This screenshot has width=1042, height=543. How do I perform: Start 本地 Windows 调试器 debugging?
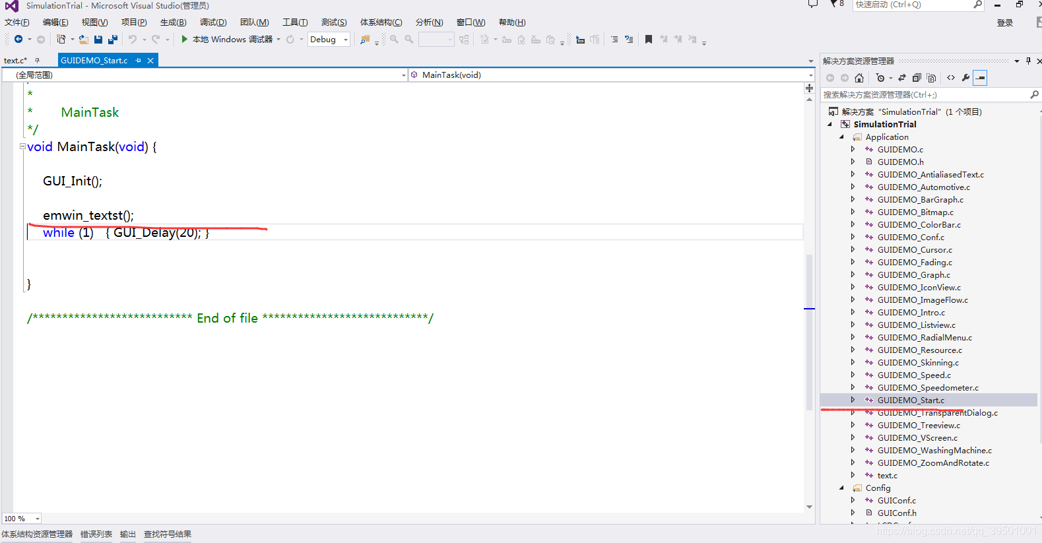tap(226, 40)
